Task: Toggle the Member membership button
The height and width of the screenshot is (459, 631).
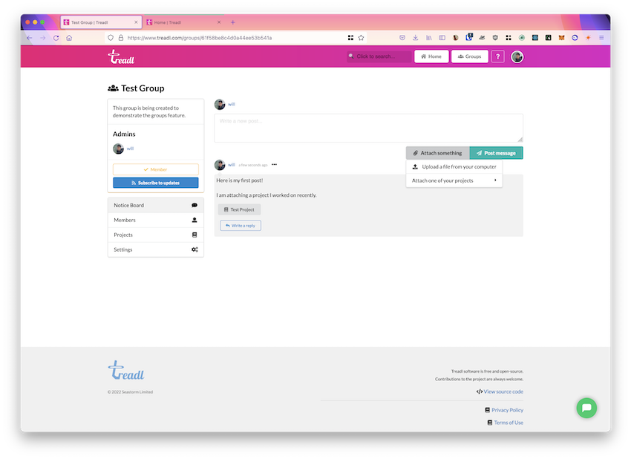Action: pos(156,169)
